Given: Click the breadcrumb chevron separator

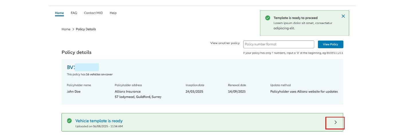Looking at the screenshot, I should click(73, 29).
